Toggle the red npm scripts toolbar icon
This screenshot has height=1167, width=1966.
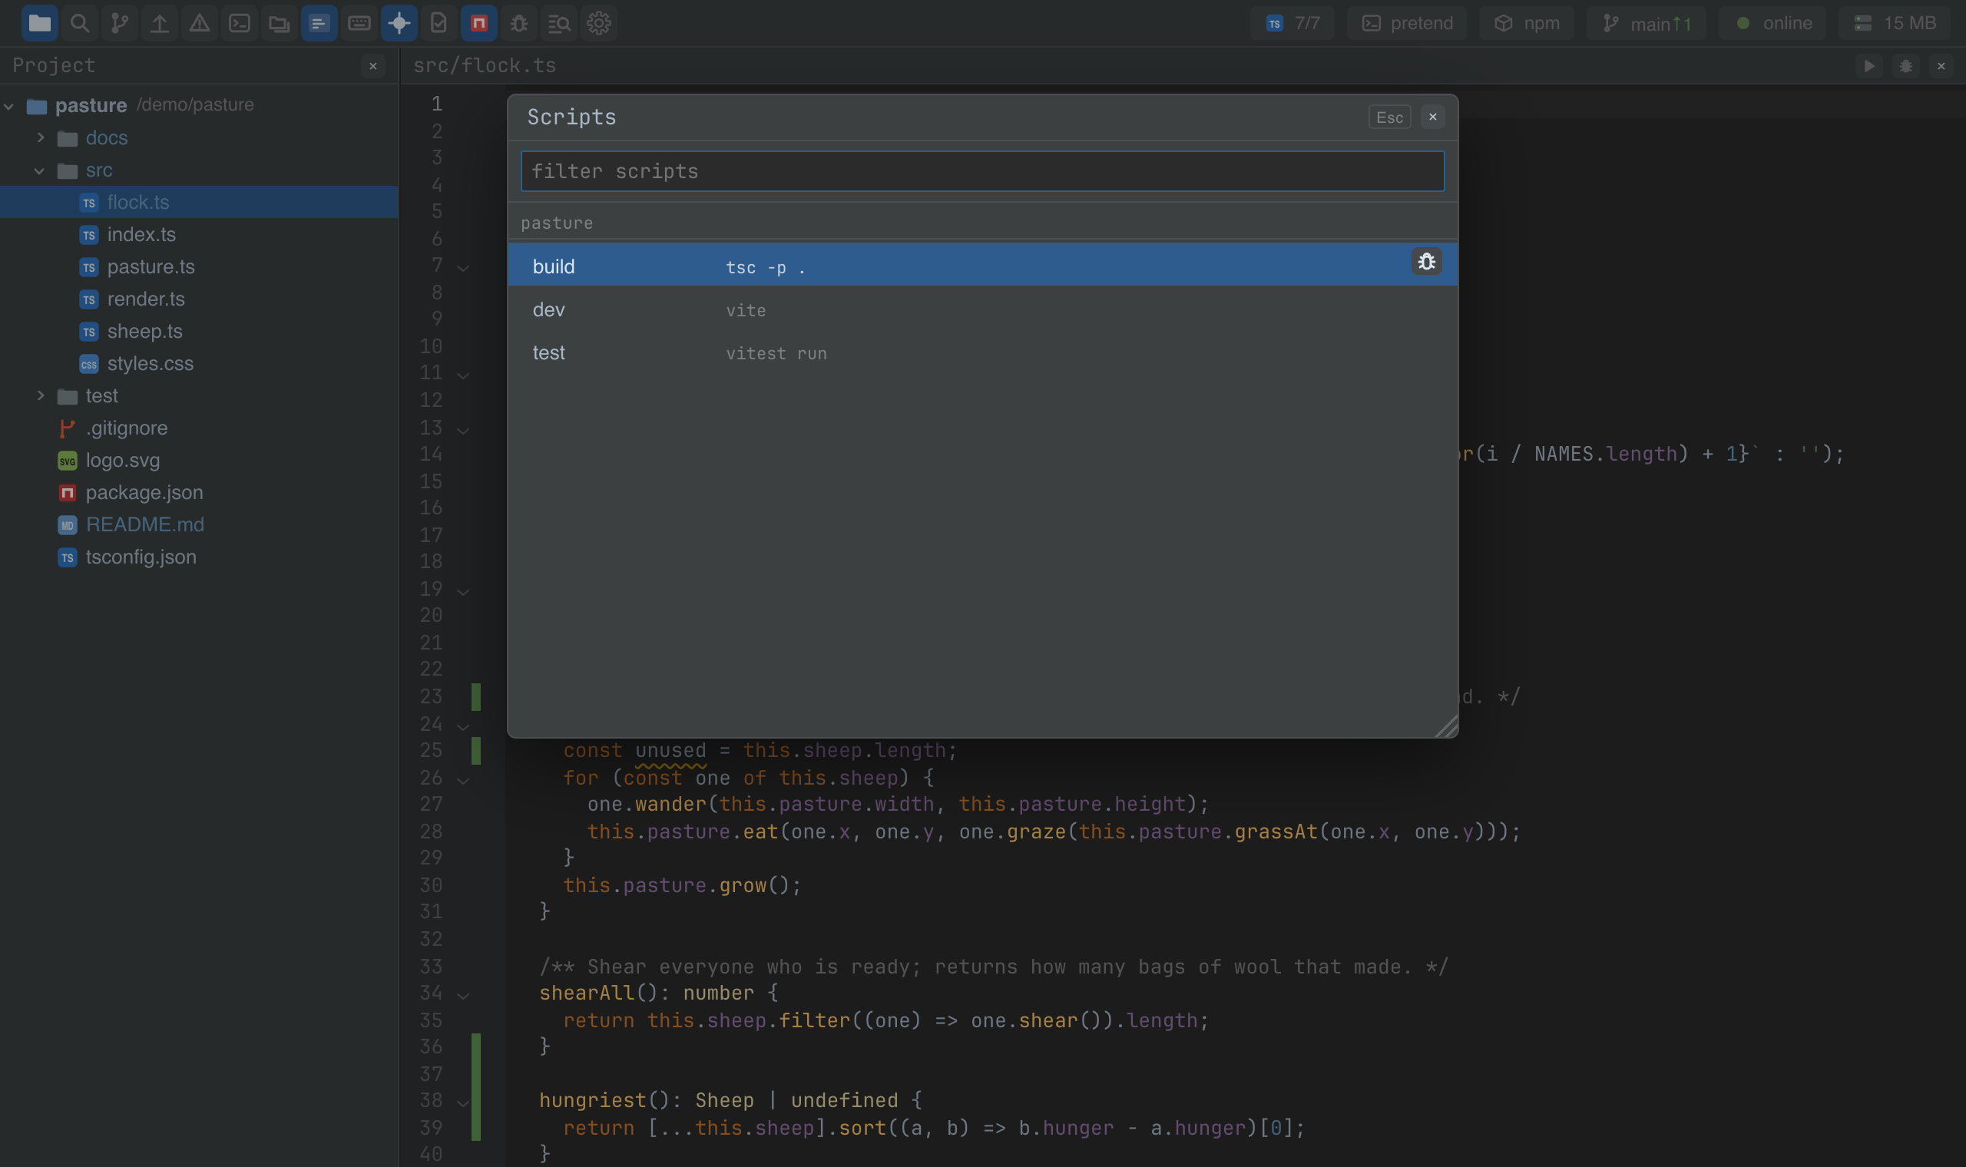(x=479, y=23)
